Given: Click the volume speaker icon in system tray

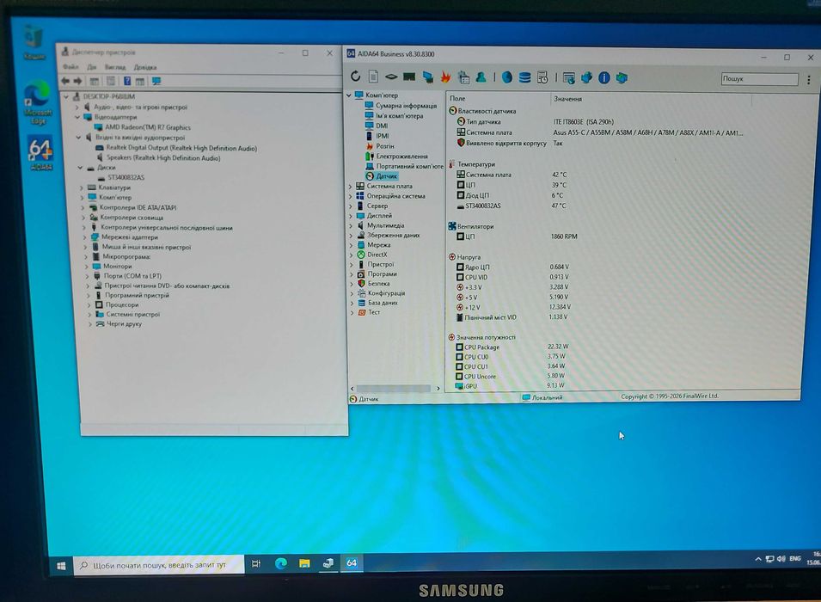Looking at the screenshot, I should click(781, 559).
